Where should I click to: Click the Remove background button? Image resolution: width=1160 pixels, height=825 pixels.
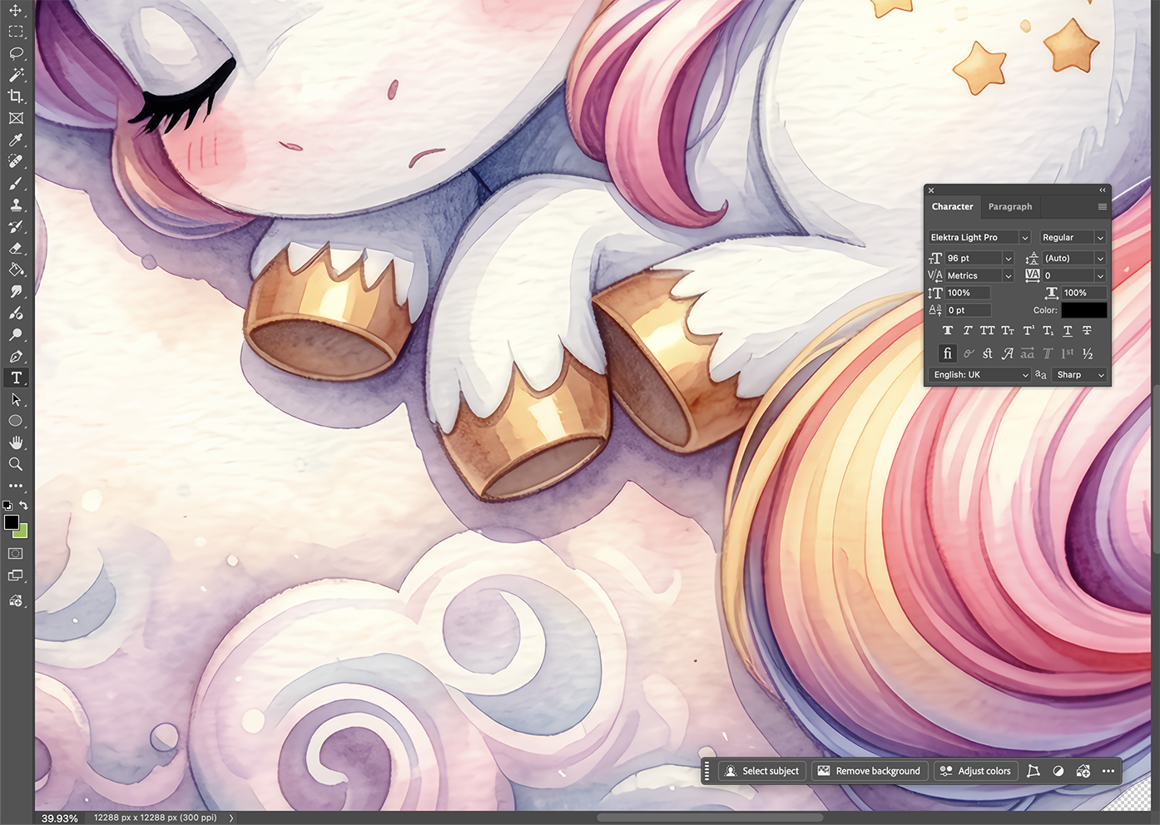click(x=870, y=771)
